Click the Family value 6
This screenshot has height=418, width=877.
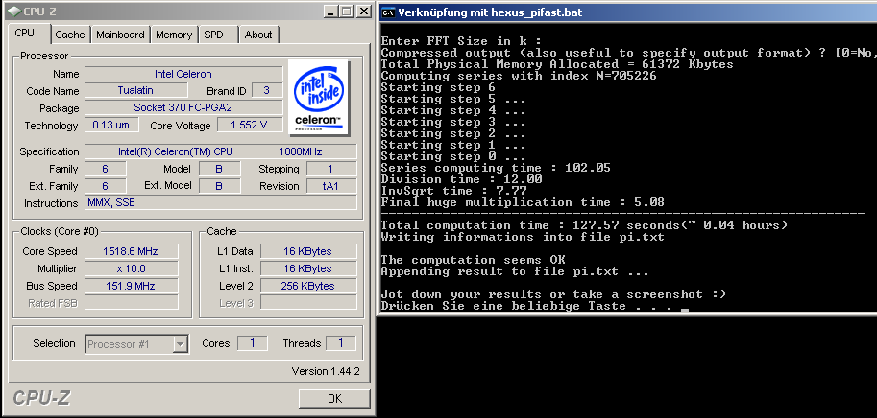click(105, 169)
